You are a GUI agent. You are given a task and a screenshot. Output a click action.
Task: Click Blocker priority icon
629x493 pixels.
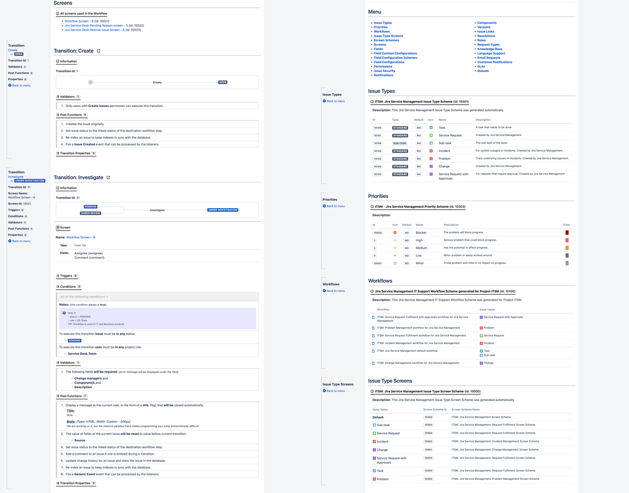coord(394,233)
